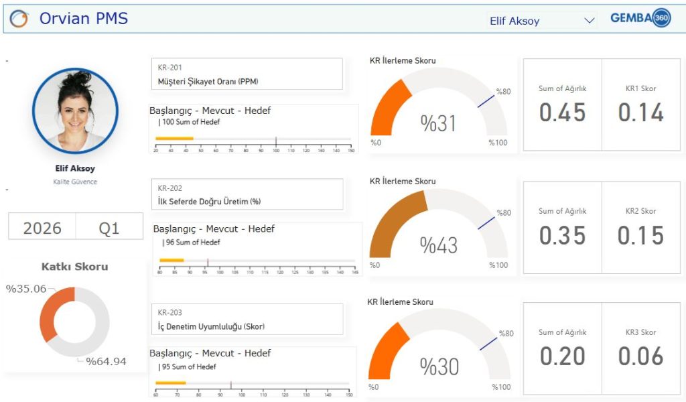The width and height of the screenshot is (686, 402).
Task: Click the KR1 Skor 0.14 card
Action: point(640,105)
